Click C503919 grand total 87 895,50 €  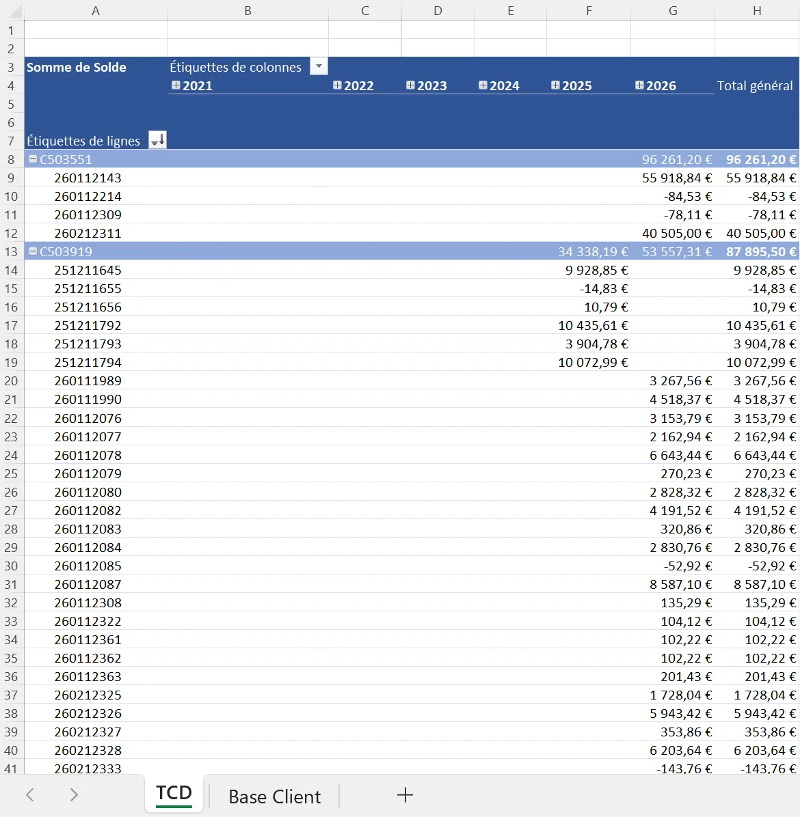(x=761, y=251)
